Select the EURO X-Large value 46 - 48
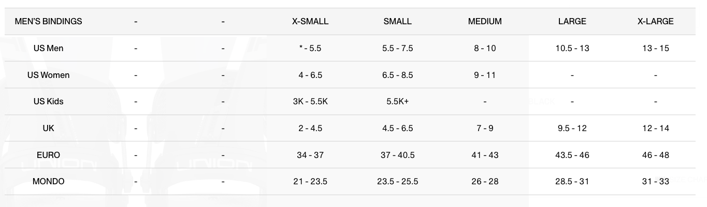Viewport: 707px width, 207px height. (655, 155)
